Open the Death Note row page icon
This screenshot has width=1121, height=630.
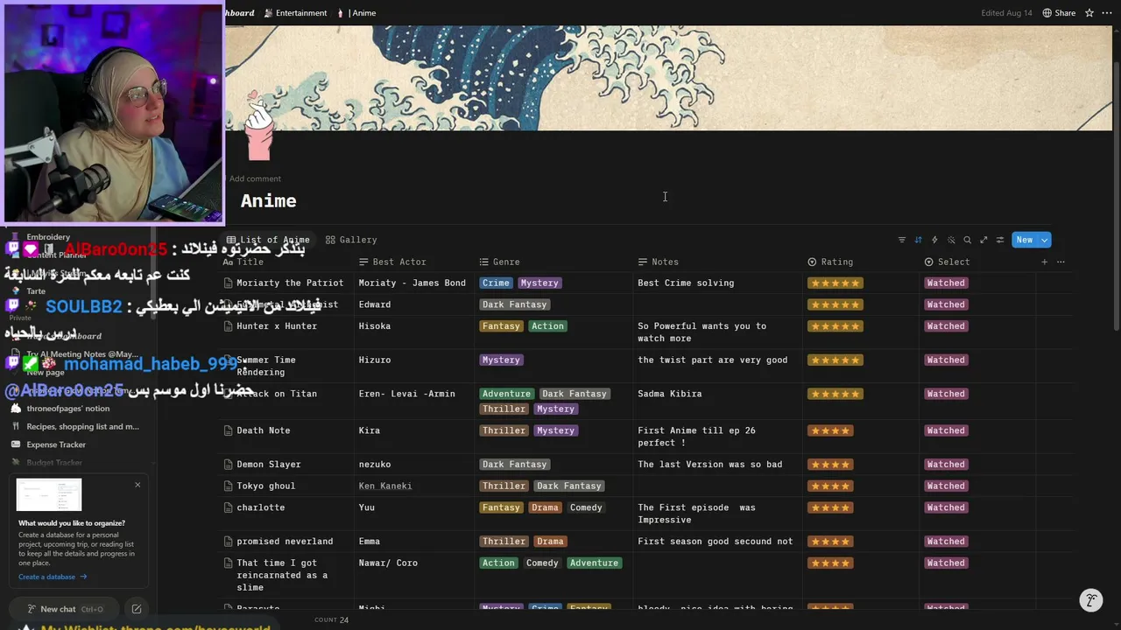228,430
